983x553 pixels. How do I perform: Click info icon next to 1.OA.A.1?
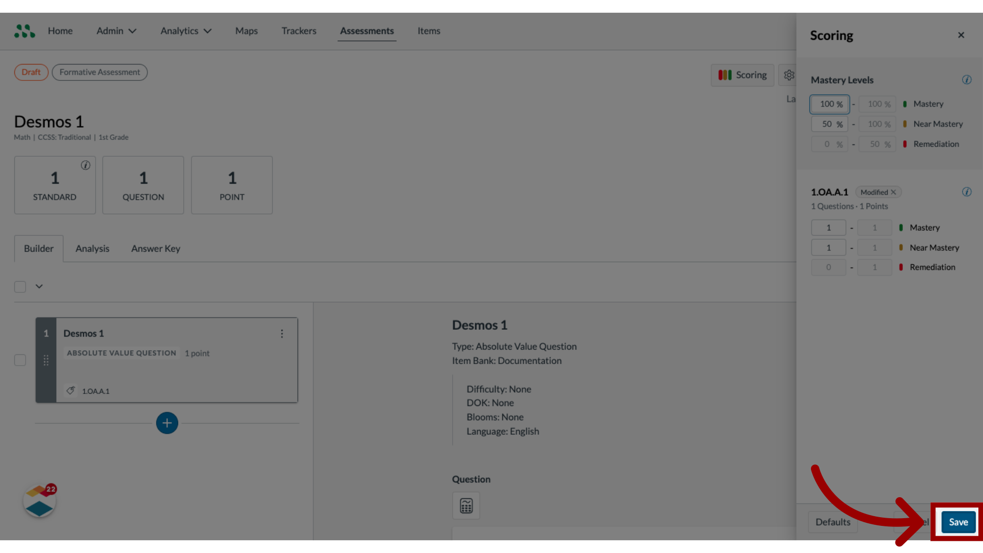coord(967,192)
